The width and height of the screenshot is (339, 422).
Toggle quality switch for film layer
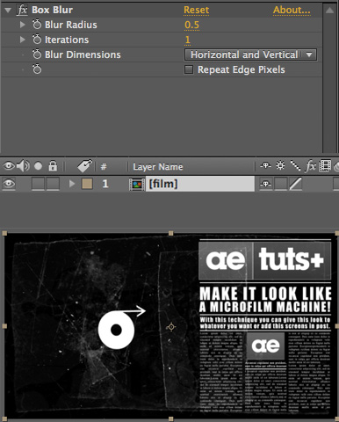click(295, 184)
